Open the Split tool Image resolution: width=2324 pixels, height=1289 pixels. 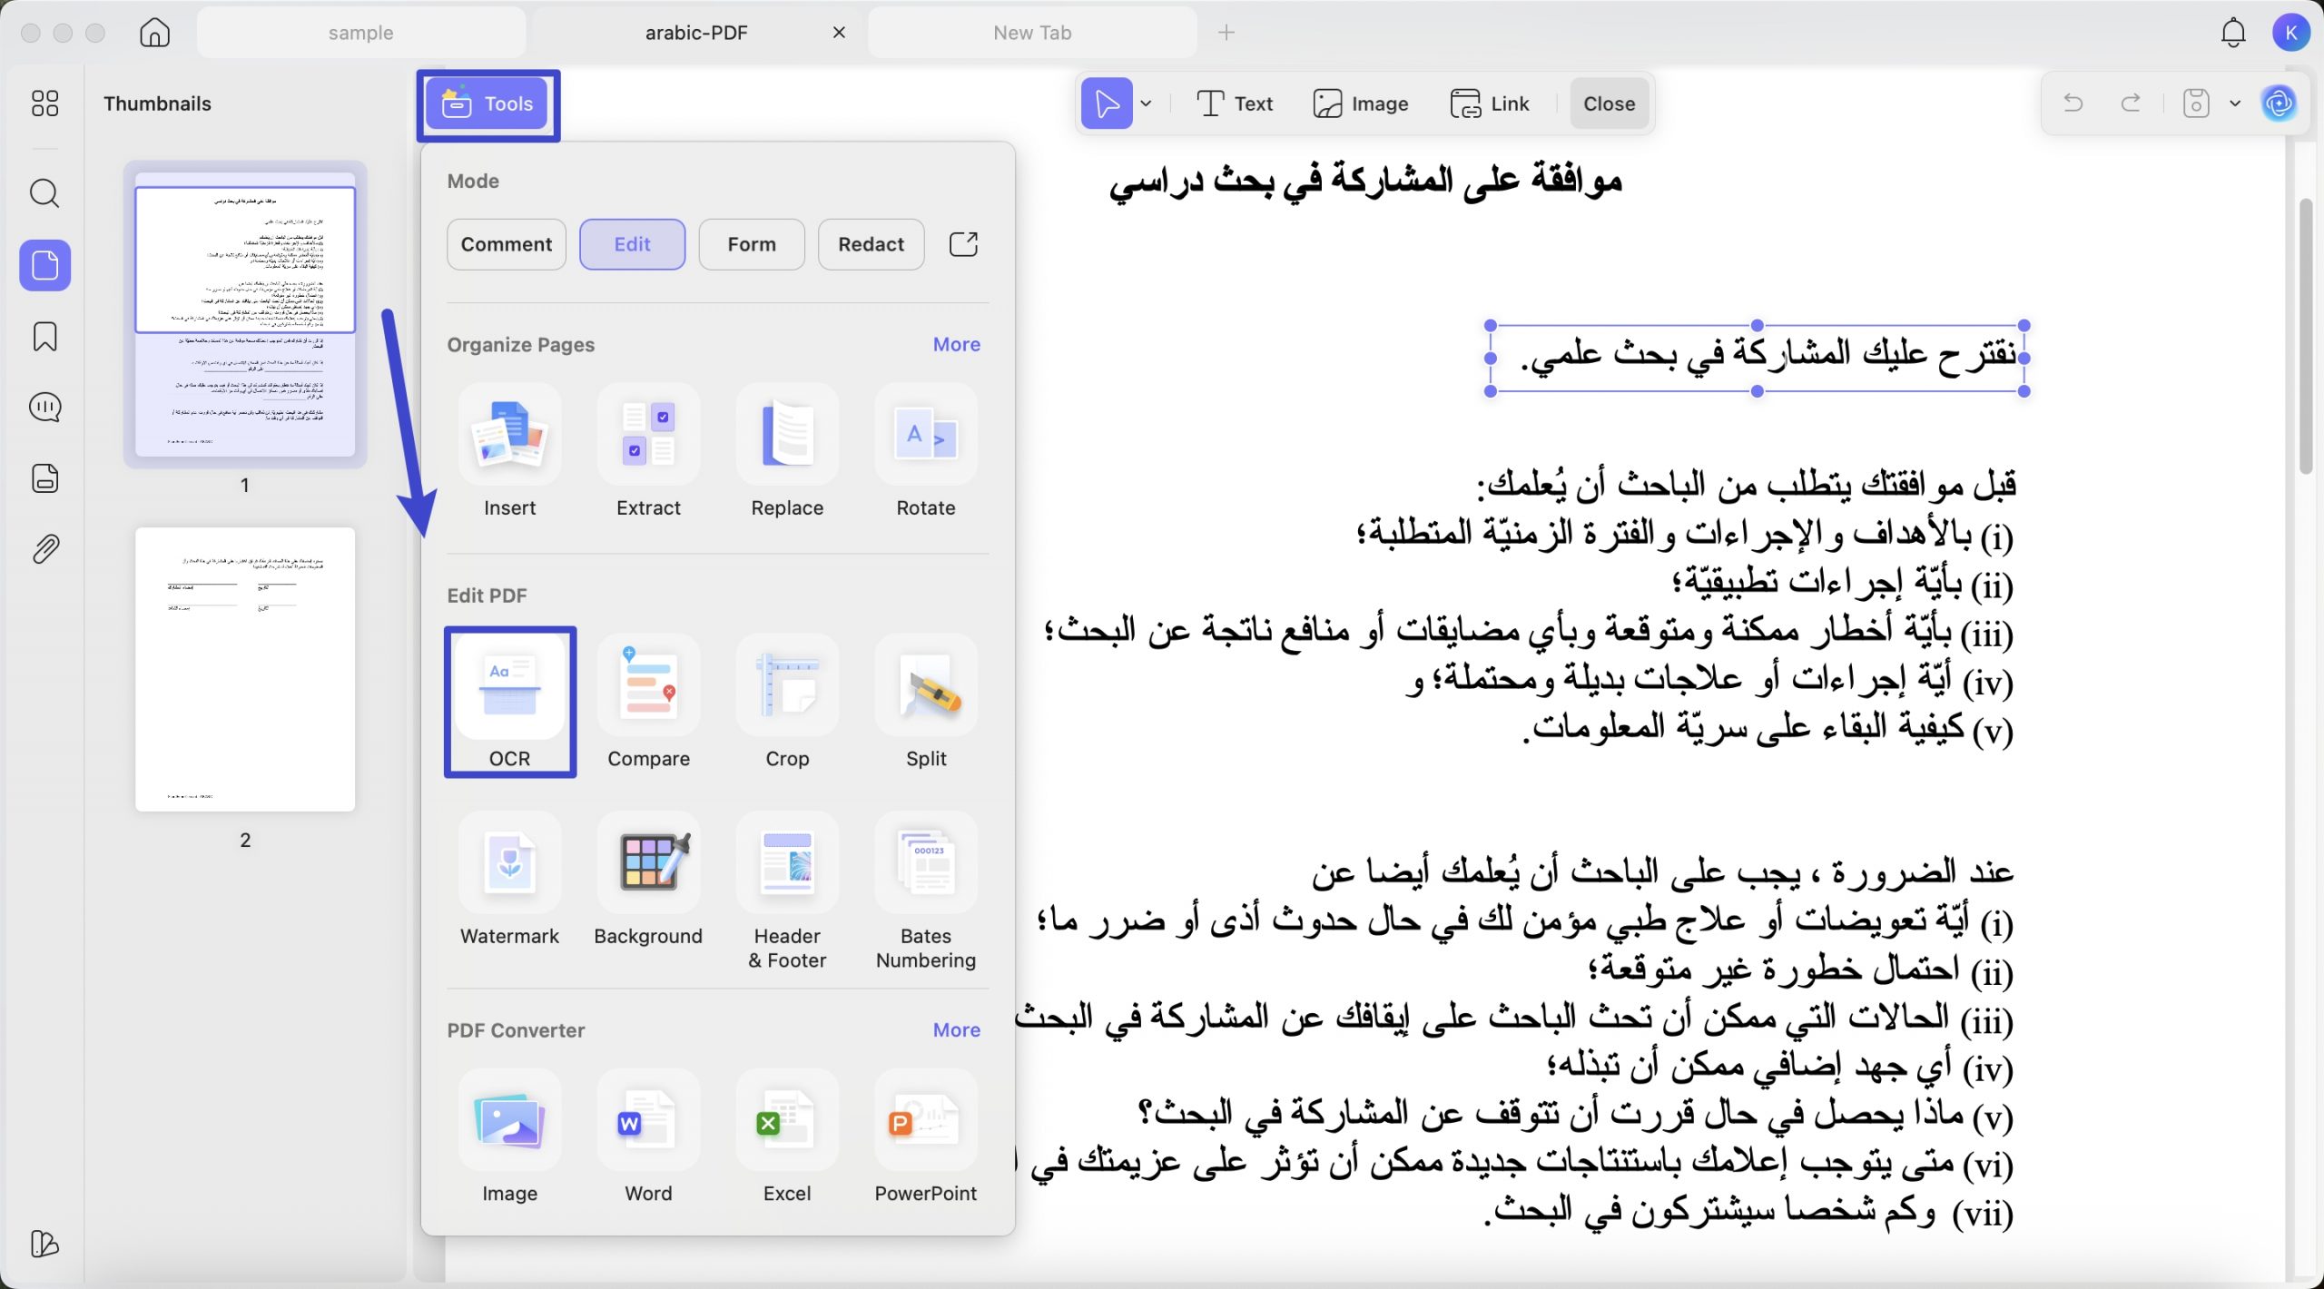click(926, 702)
